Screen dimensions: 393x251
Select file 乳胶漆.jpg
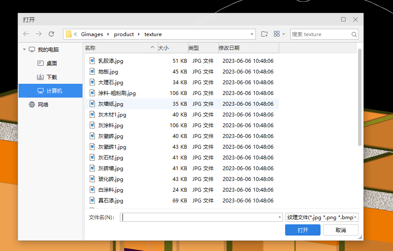click(x=182, y=61)
